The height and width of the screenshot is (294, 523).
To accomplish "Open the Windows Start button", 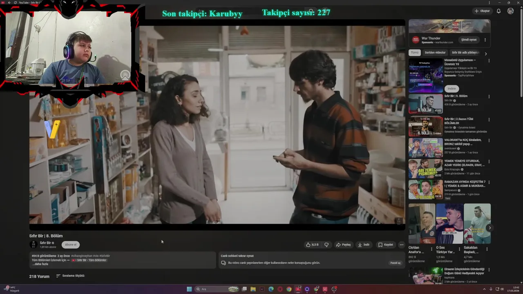I will (189, 289).
